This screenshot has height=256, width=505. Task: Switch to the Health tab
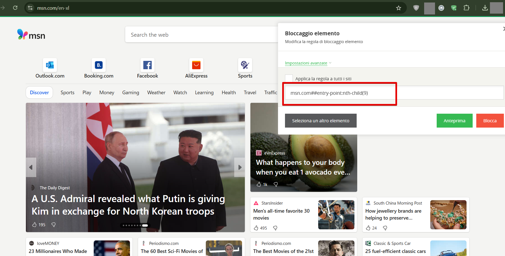tap(229, 93)
